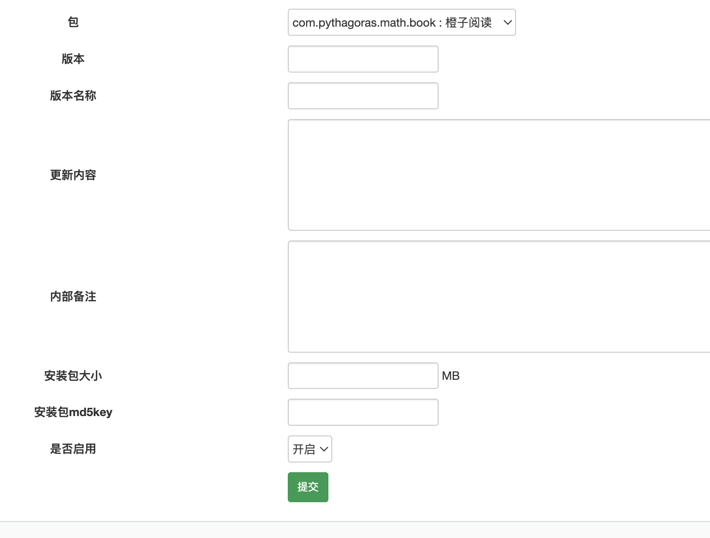Click inside the 内部备注 textarea
The height and width of the screenshot is (538, 710).
(498, 296)
